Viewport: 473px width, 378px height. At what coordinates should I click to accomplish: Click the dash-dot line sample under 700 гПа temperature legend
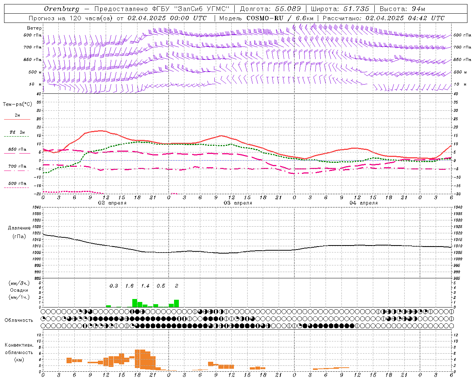17,171
